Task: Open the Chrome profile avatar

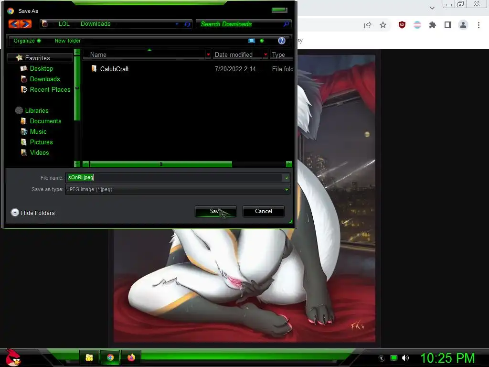Action: (463, 25)
